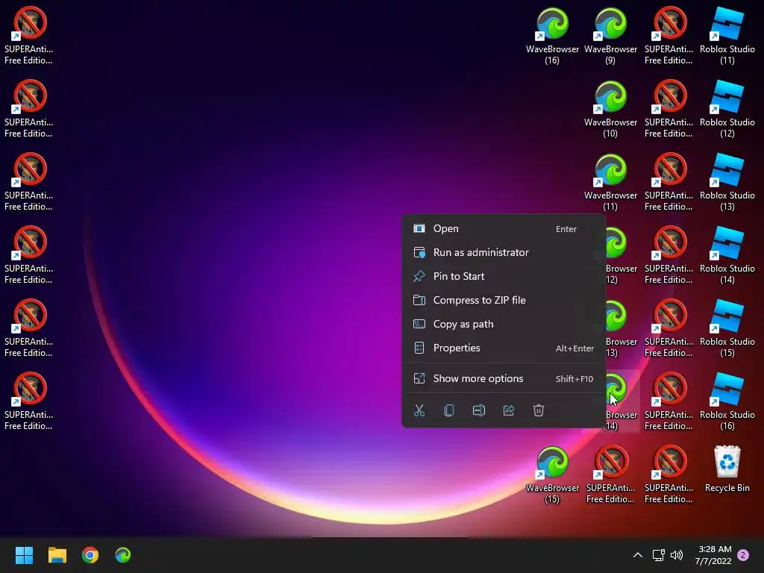
Task: Launch Google Chrome from the taskbar
Action: pyautogui.click(x=90, y=555)
